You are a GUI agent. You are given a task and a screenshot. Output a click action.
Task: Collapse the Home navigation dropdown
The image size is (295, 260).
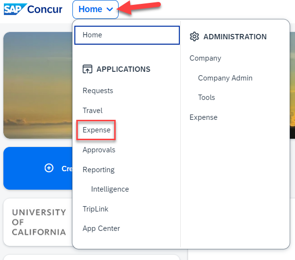pos(95,9)
